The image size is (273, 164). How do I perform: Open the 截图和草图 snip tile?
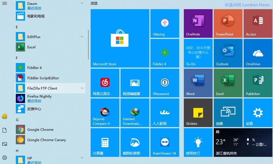point(135,143)
